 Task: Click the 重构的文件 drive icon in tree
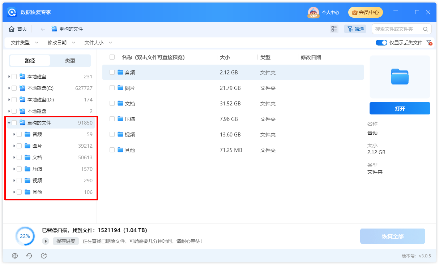point(22,123)
